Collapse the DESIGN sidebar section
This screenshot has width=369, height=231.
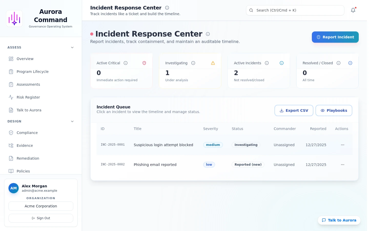point(72,121)
